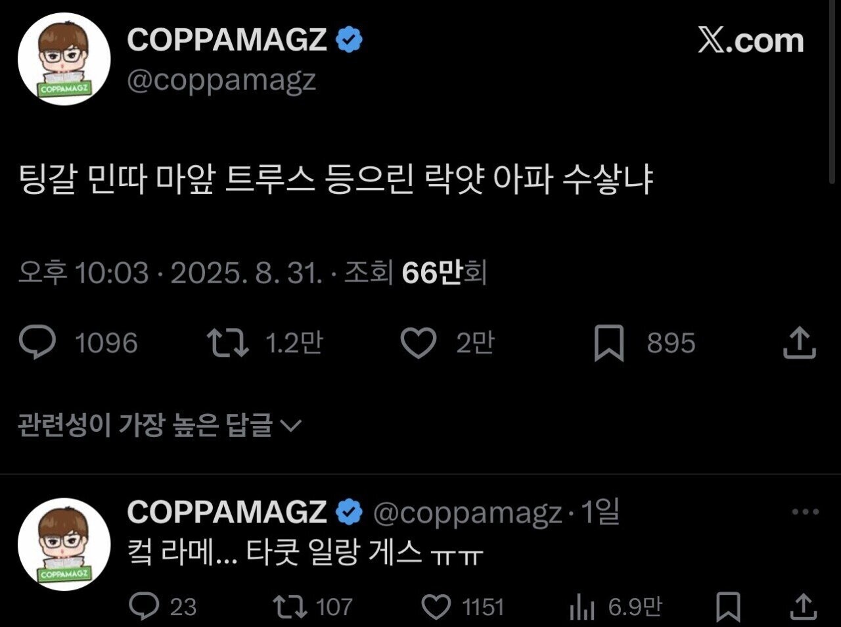Screen dimensions: 841x627
Task: Repost the main COPPAMAGZ tweet
Action: point(227,343)
